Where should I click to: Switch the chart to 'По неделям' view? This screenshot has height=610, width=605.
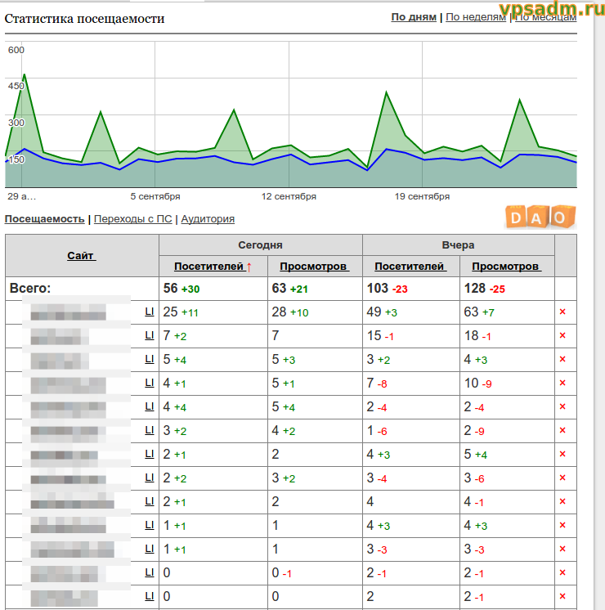(x=476, y=17)
